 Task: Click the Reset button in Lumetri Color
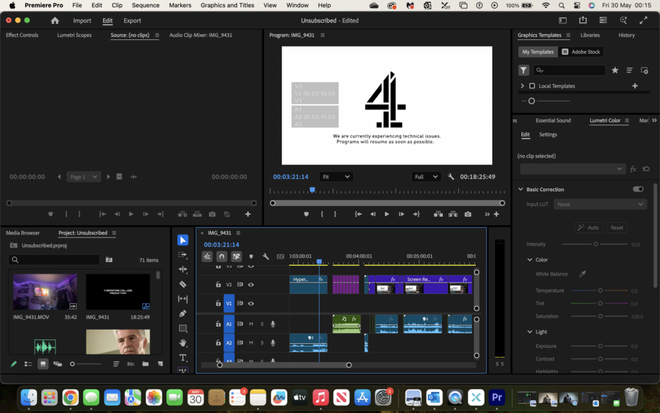click(x=617, y=228)
